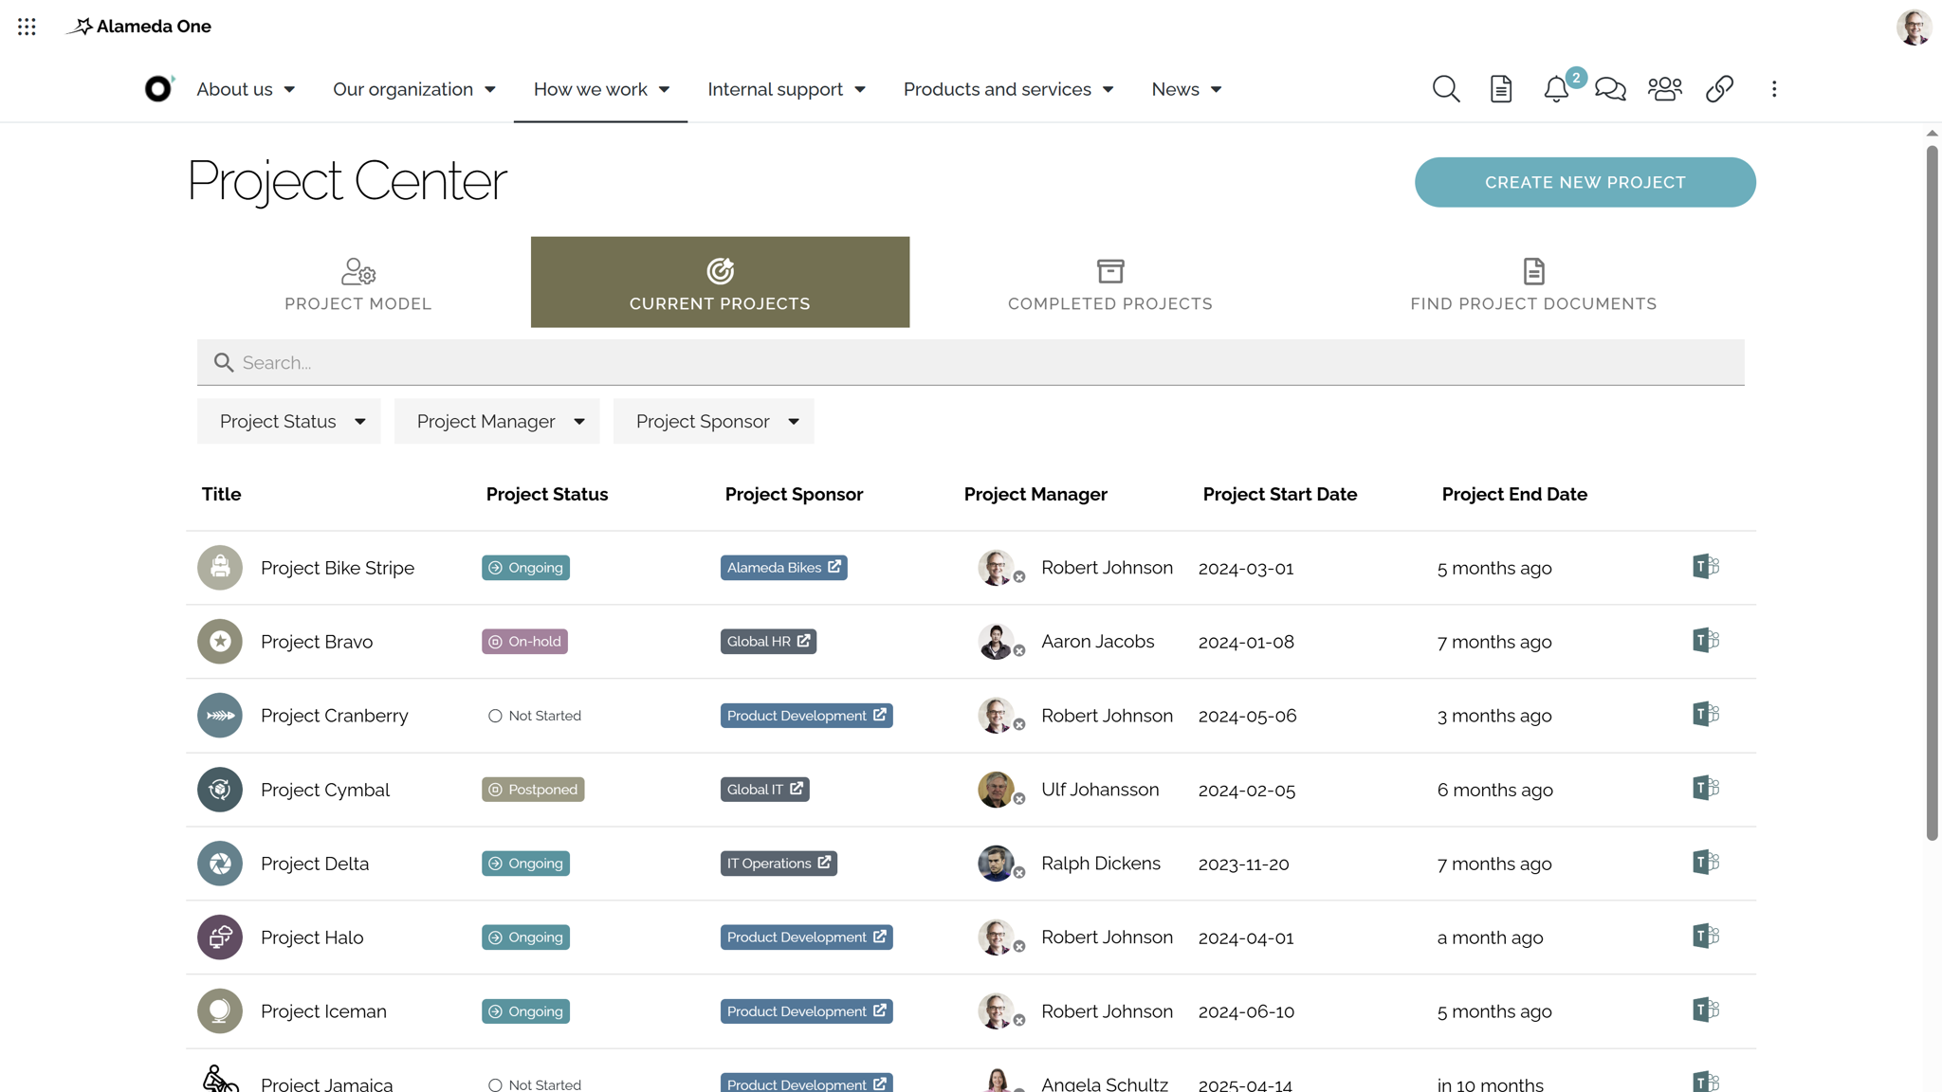The image size is (1942, 1092).
Task: Open the Teams icon for Project Bike Stripe
Action: [1706, 567]
